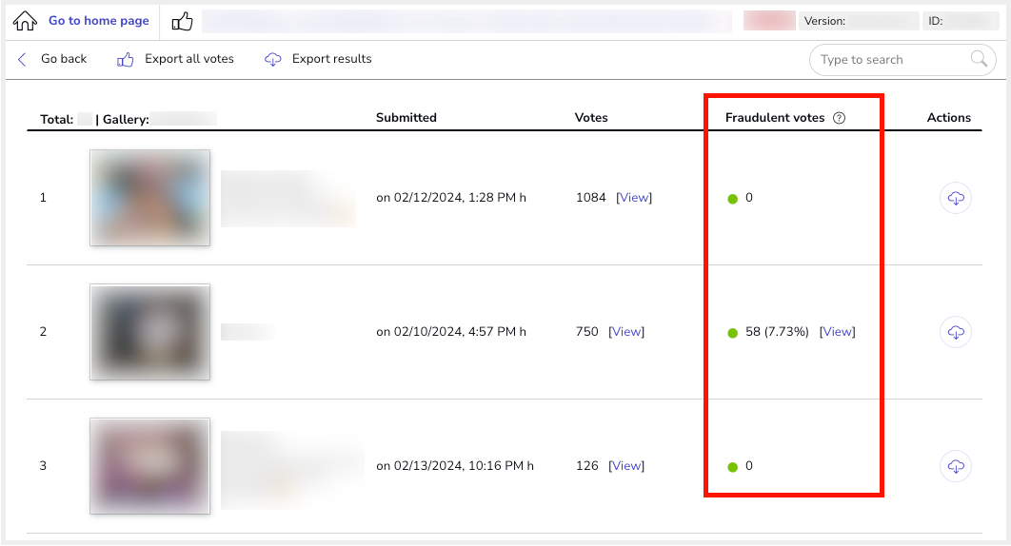This screenshot has width=1011, height=546.
Task: Click the Fraudulent votes column header
Action: coord(774,117)
